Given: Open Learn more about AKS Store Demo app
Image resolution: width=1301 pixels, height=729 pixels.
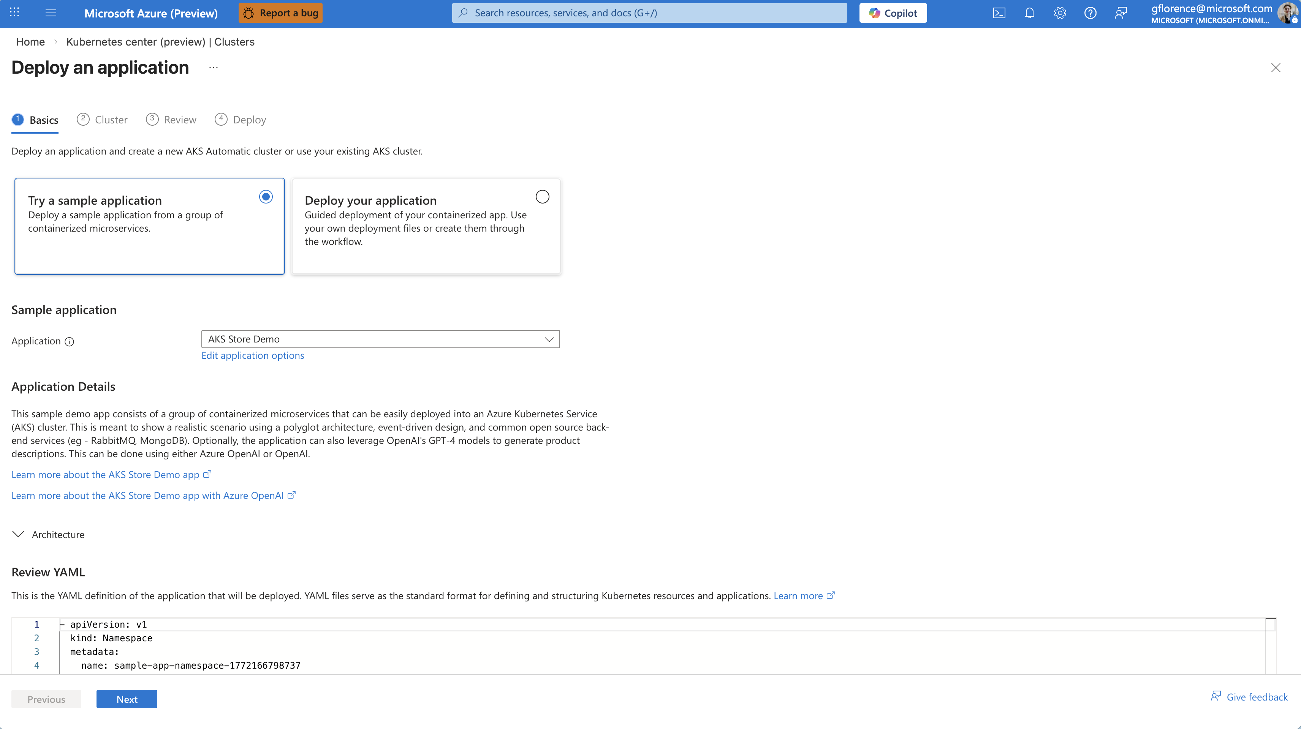Looking at the screenshot, I should pyautogui.click(x=111, y=475).
